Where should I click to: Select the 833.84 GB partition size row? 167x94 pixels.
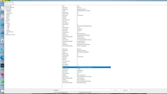pyautogui.click(x=86, y=77)
